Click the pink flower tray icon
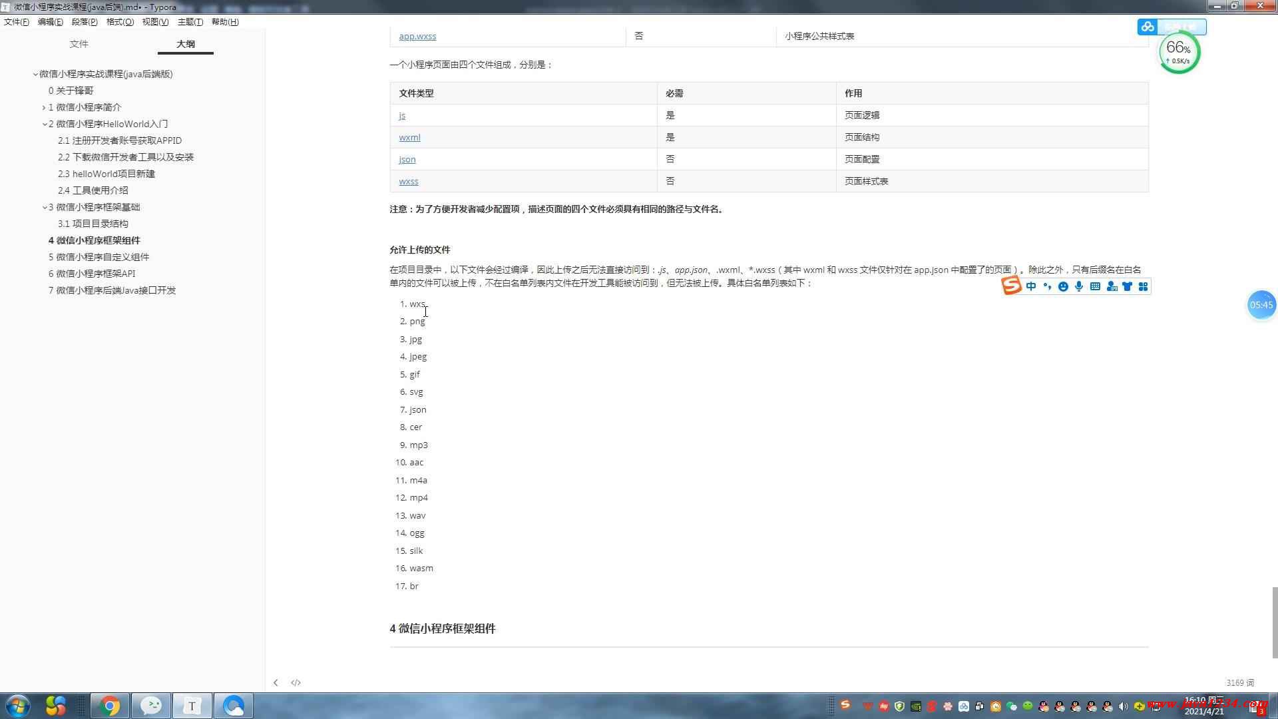The height and width of the screenshot is (719, 1278). tap(948, 706)
